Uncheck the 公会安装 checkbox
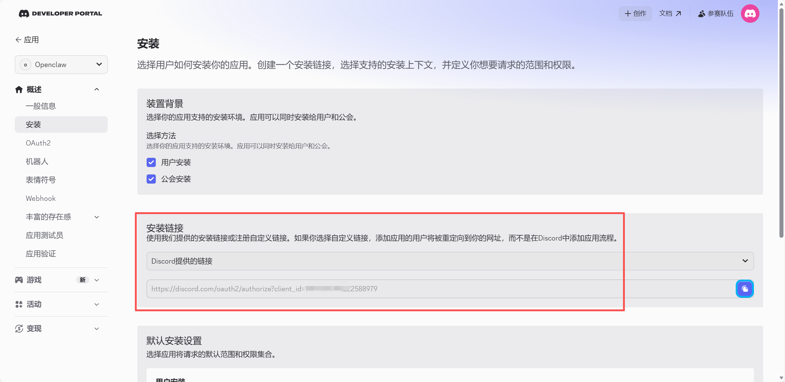The image size is (785, 382). (151, 179)
